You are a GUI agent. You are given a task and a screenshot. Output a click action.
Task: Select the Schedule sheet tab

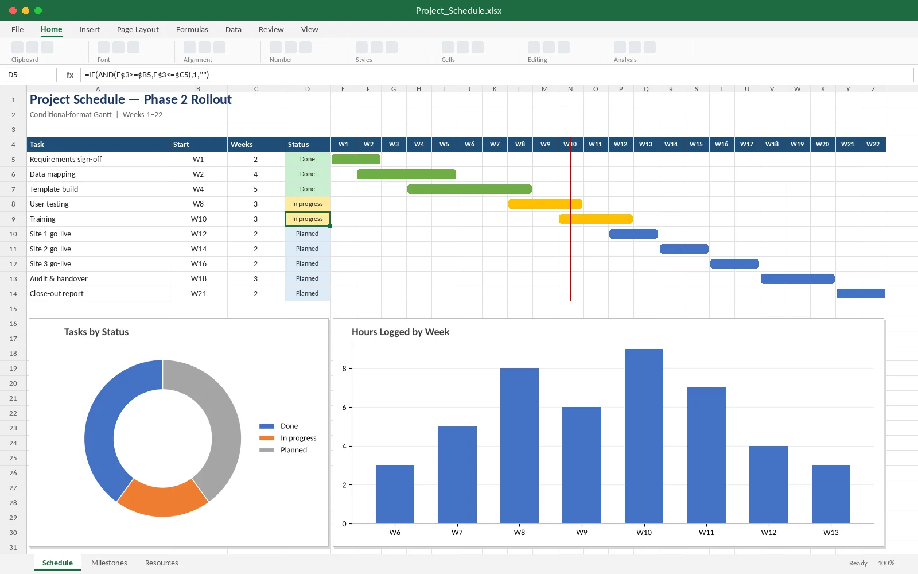coord(57,563)
